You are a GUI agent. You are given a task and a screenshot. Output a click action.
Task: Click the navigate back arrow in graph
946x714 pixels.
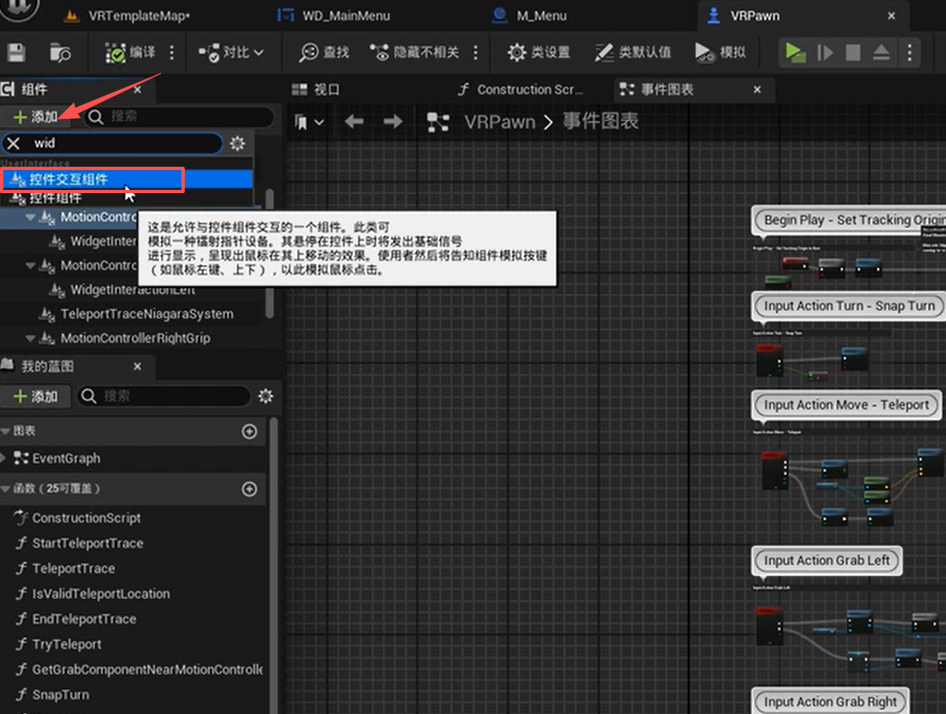point(354,122)
